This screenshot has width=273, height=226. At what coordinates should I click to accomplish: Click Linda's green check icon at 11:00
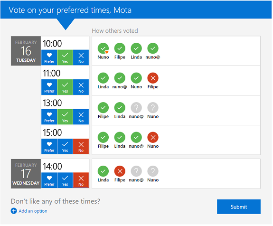pos(103,78)
